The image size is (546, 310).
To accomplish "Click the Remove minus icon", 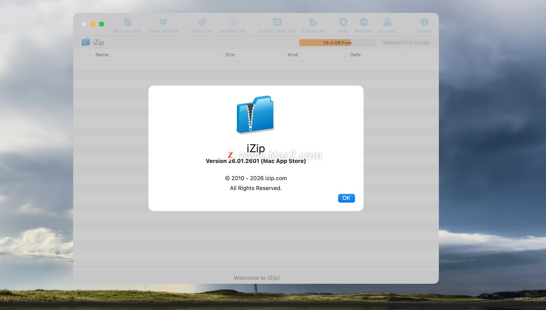I will coord(363,22).
